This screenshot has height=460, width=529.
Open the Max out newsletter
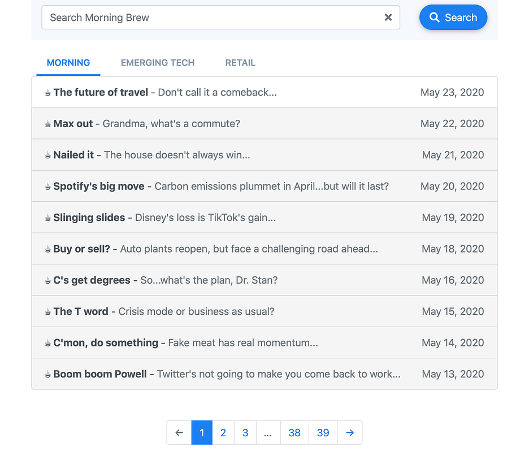pos(264,123)
